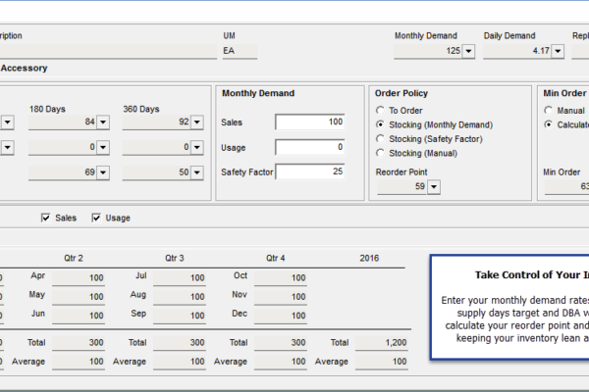Click the Qtr 4 column header
This screenshot has height=392, width=589.
pyautogui.click(x=275, y=258)
